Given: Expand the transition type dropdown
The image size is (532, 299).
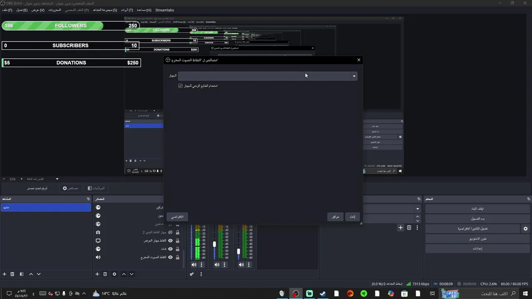Looking at the screenshot, I should pyautogui.click(x=417, y=208).
